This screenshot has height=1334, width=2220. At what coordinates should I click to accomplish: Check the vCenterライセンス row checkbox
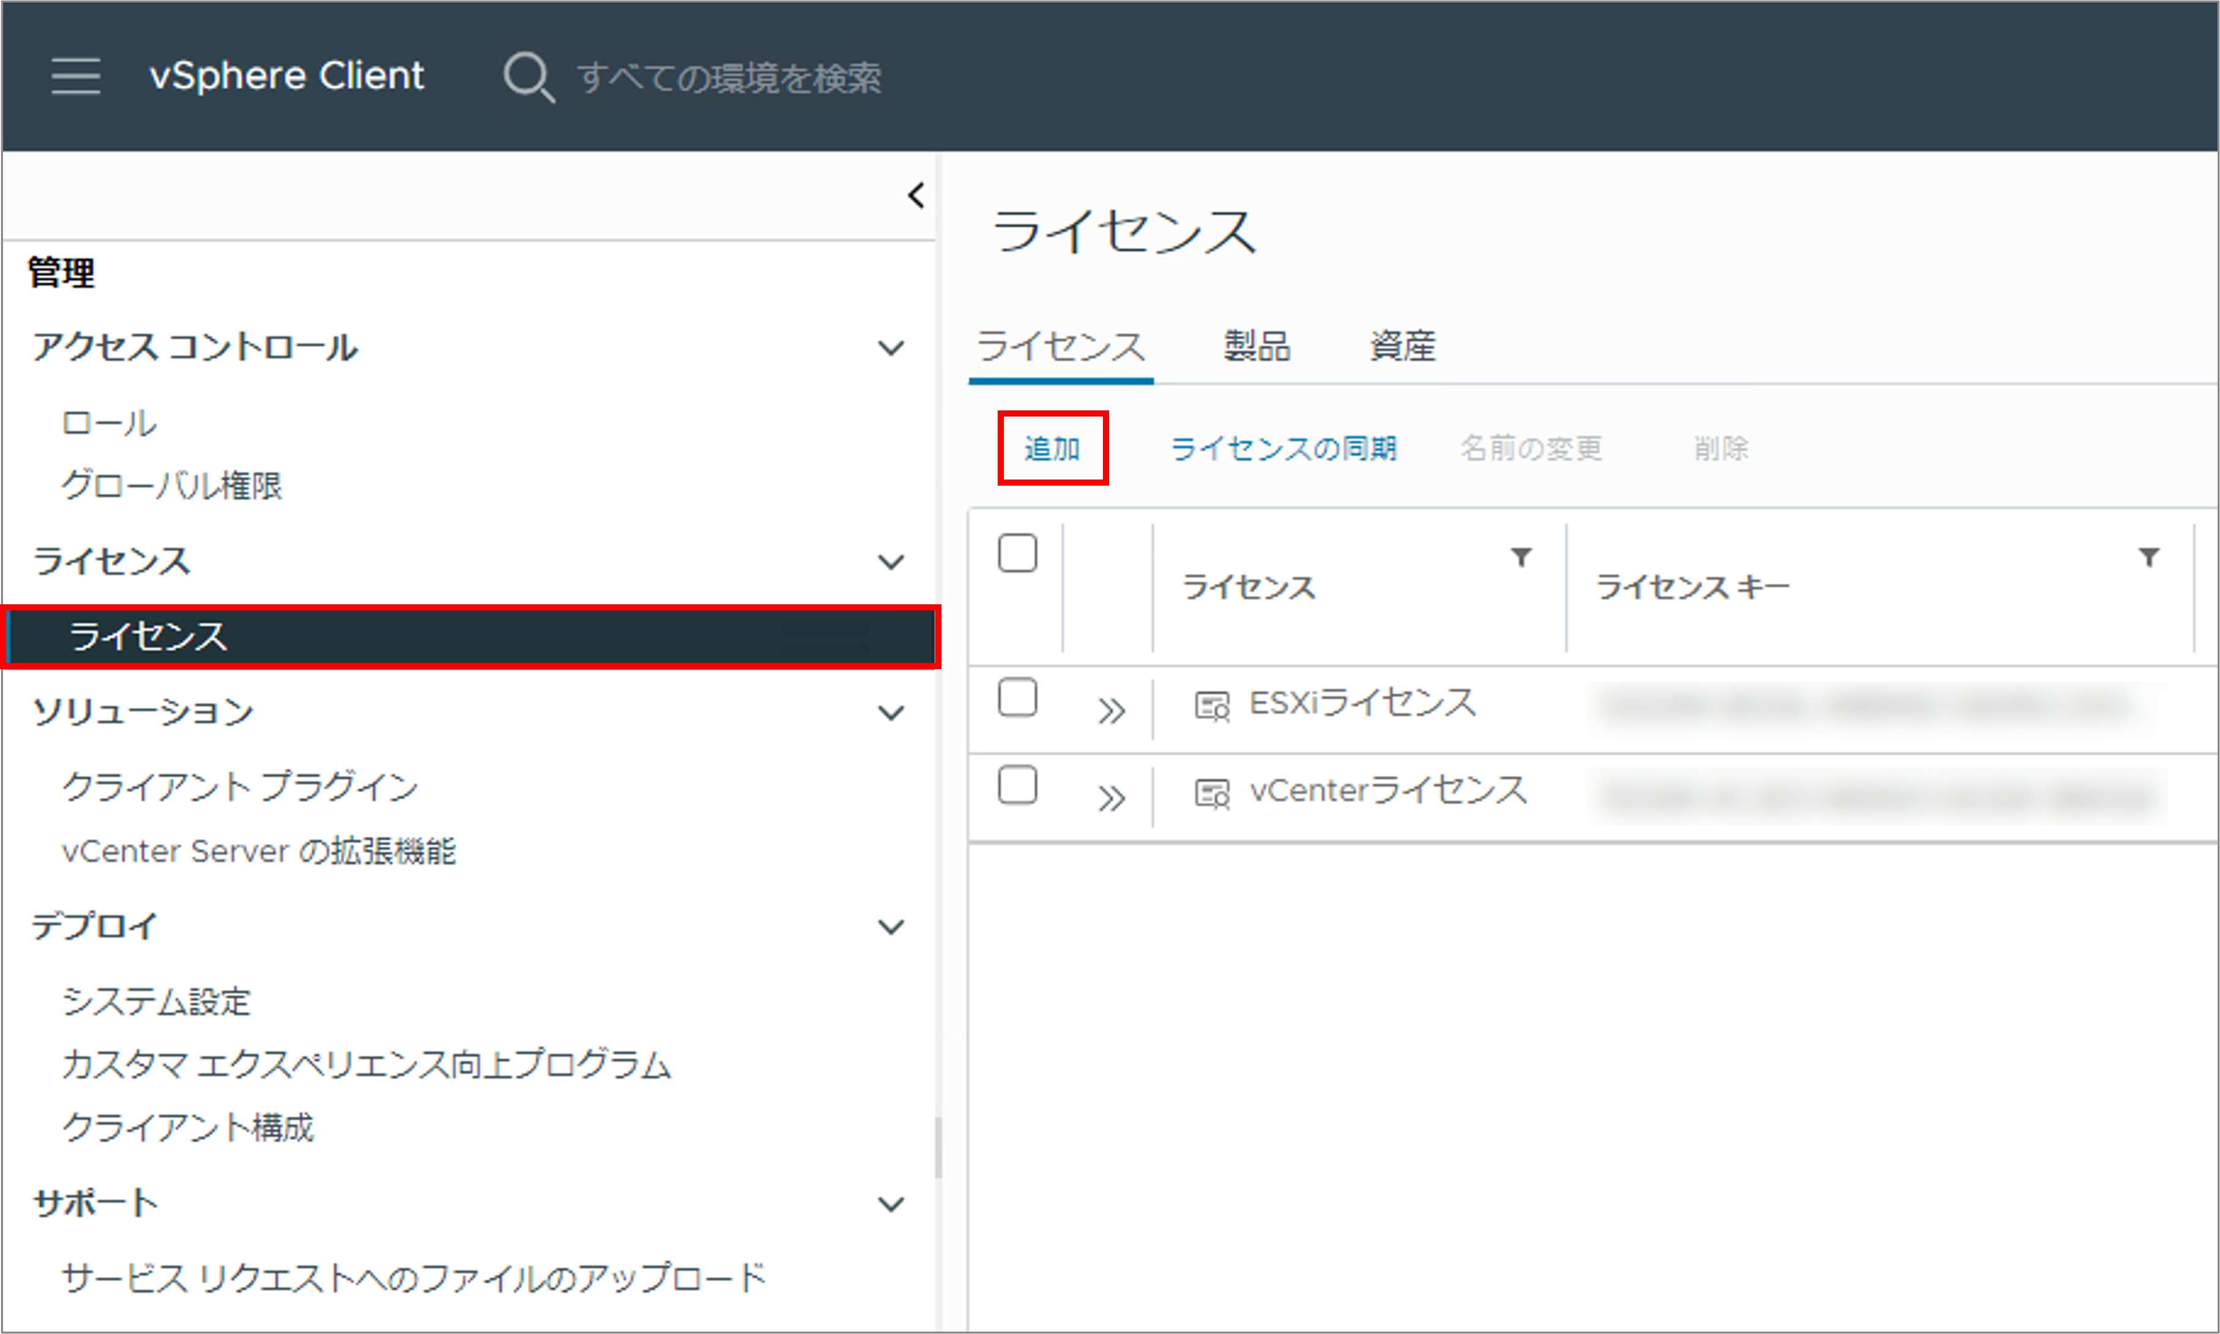point(1017,785)
